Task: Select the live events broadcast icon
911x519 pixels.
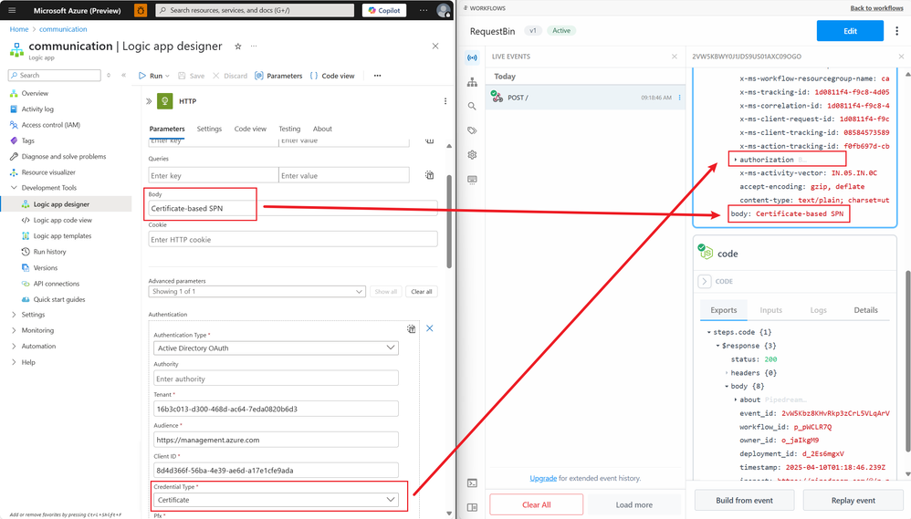Action: [x=472, y=57]
